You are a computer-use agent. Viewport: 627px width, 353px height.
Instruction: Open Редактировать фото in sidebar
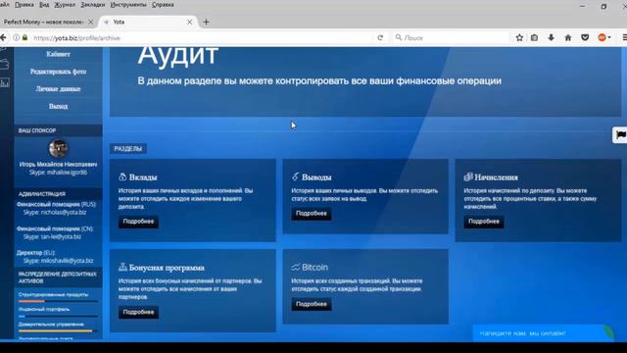click(59, 72)
